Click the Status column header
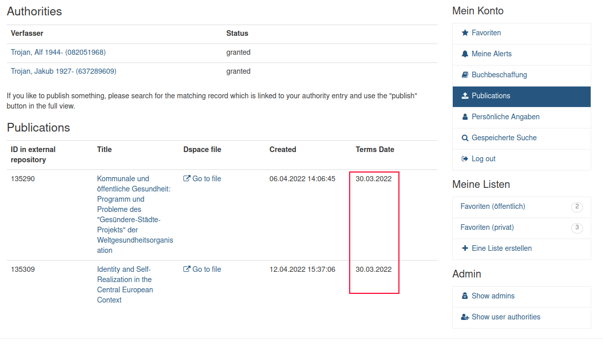 click(237, 33)
